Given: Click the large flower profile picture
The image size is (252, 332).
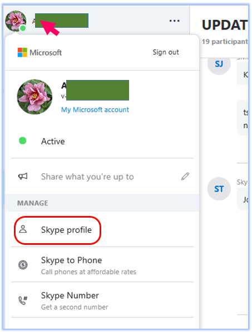Looking at the screenshot, I should (x=34, y=97).
